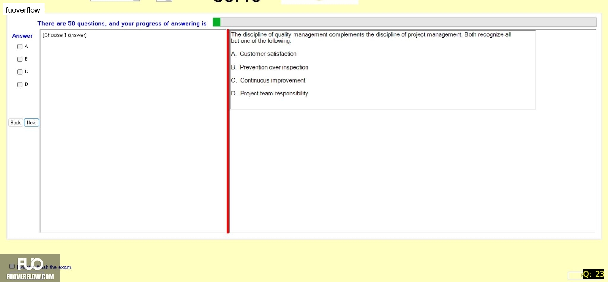
Task: Click option text 'Project team responsibility'
Action: pyautogui.click(x=274, y=94)
